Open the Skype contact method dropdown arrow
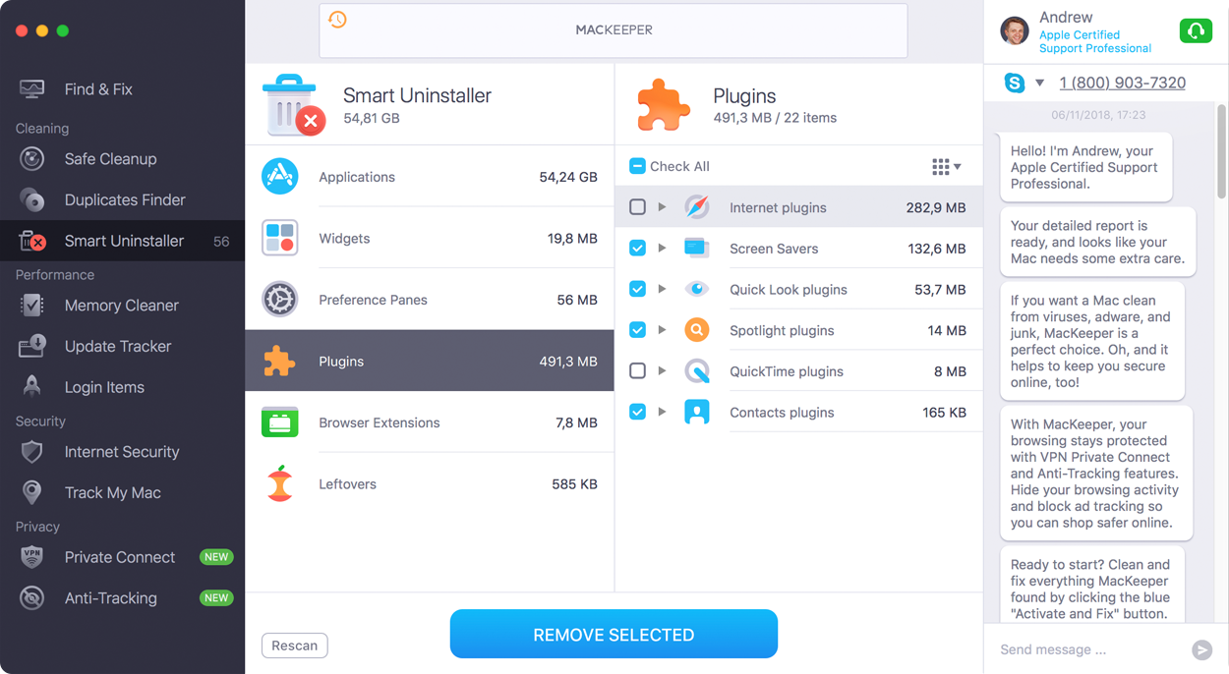Screen dimensions: 1229x674 [x=1039, y=84]
